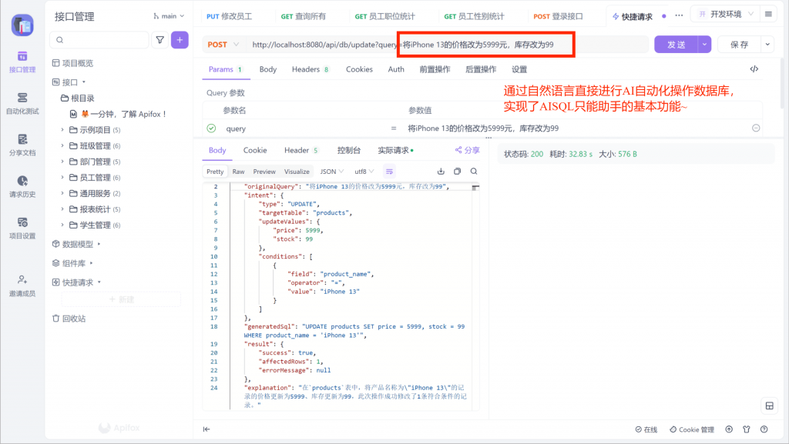Switch response view to Raw
Screen dimensions: 789x444
tap(238, 172)
